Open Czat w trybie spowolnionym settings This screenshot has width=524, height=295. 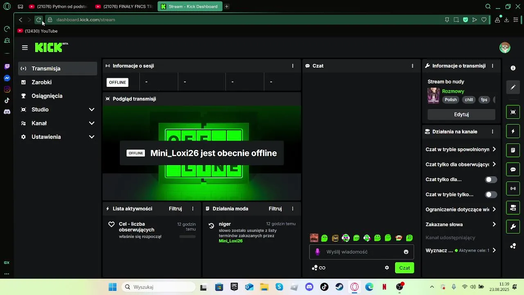(461, 150)
